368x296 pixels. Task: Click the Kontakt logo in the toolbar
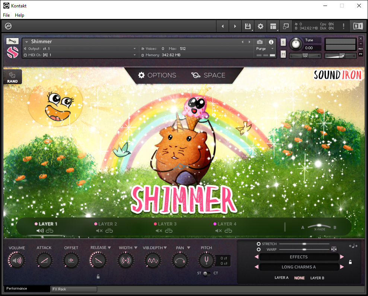coord(8,26)
